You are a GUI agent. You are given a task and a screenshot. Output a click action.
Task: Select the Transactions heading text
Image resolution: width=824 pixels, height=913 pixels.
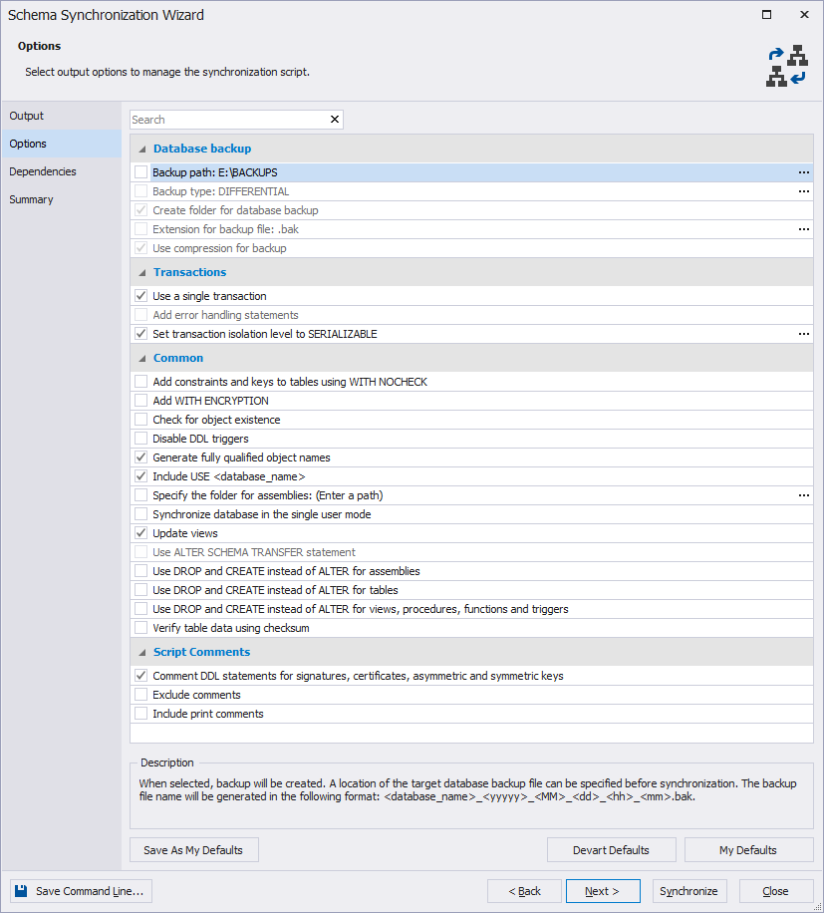coord(189,272)
